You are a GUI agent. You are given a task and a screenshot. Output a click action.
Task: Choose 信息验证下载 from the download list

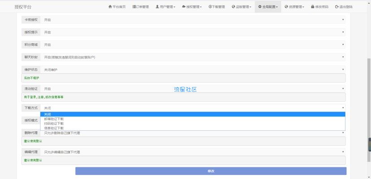(x=193, y=128)
